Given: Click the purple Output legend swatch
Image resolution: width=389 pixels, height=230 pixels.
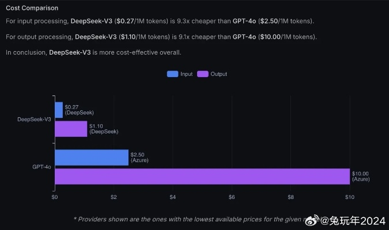Looking at the screenshot, I should click(203, 74).
